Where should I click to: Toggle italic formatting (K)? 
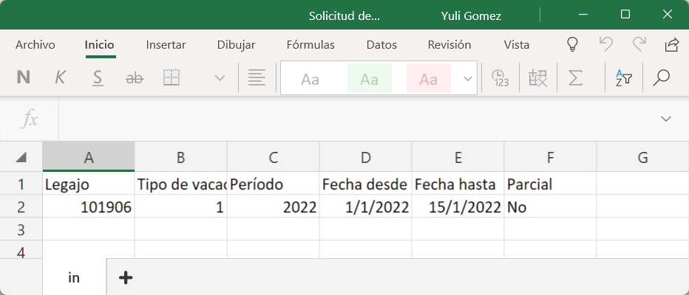[x=61, y=77]
